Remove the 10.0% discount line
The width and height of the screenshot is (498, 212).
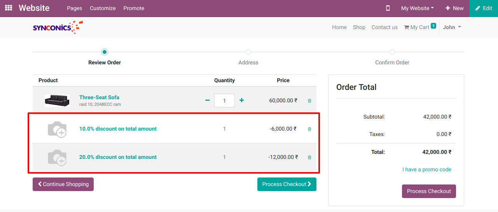point(309,129)
